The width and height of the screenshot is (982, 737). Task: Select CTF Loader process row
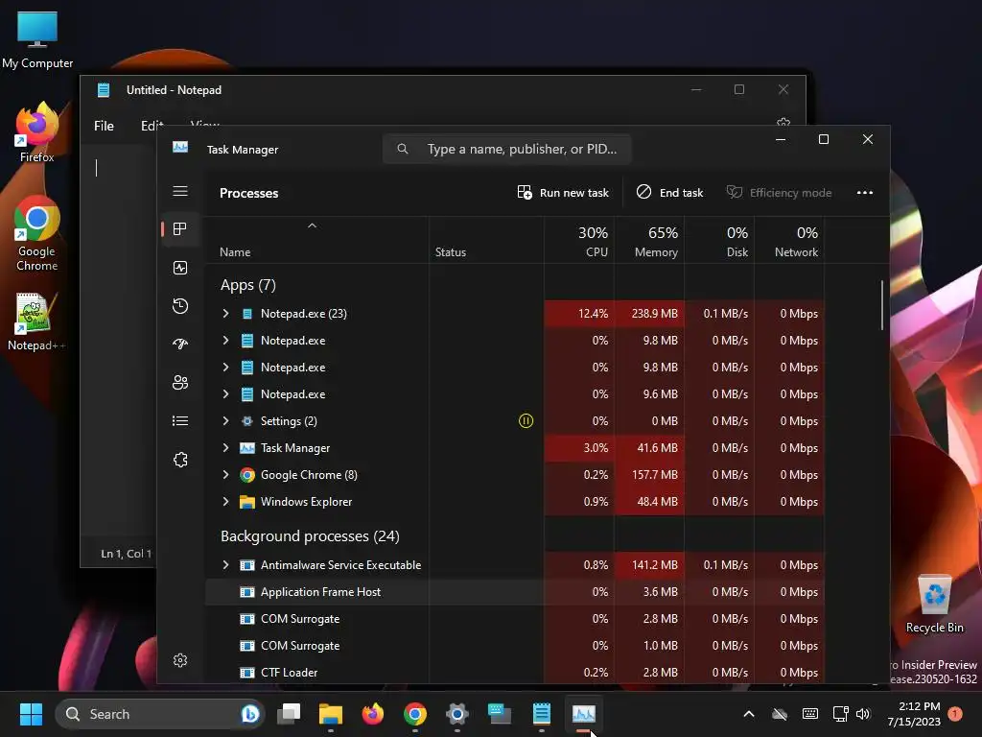(x=514, y=673)
